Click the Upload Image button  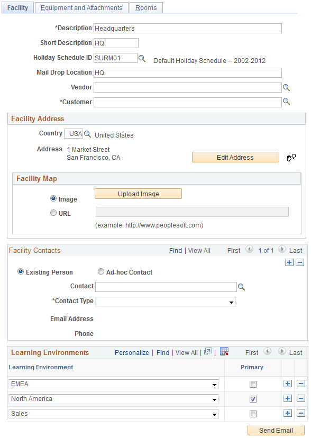(138, 194)
